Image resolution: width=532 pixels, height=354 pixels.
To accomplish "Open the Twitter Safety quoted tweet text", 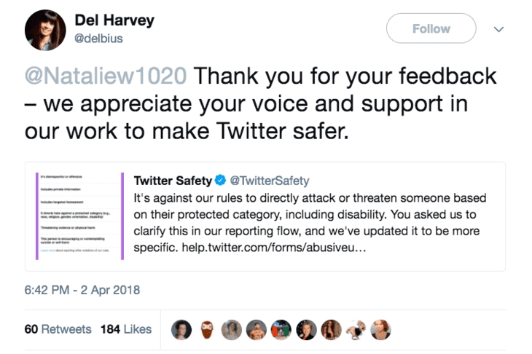I will pyautogui.click(x=310, y=222).
